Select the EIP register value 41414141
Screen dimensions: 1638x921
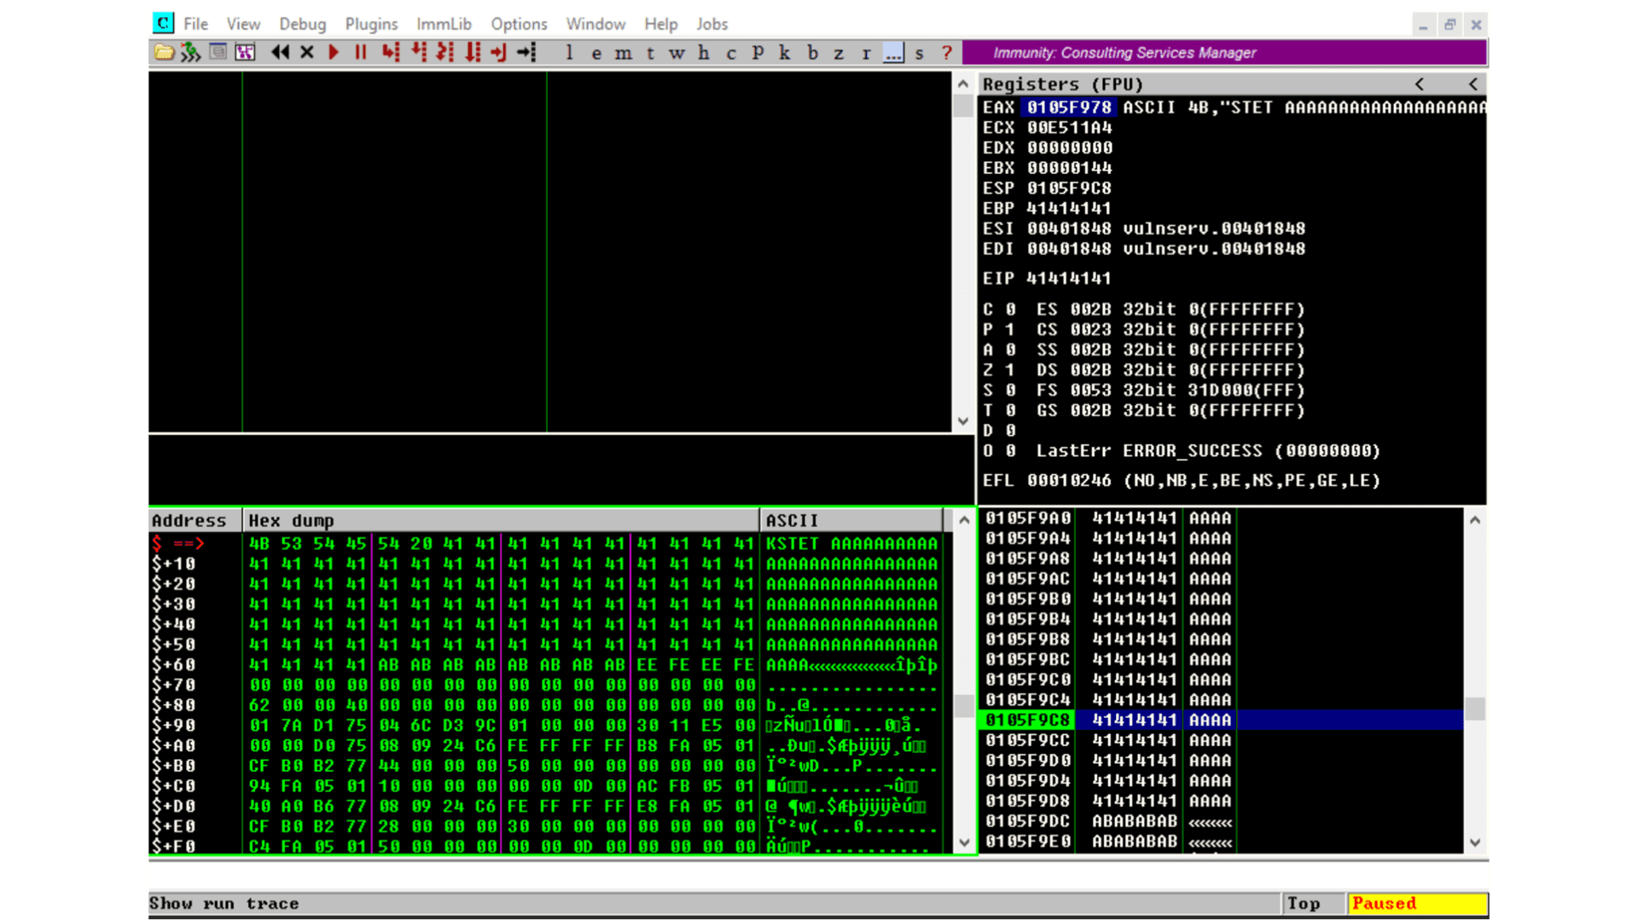click(x=1069, y=279)
